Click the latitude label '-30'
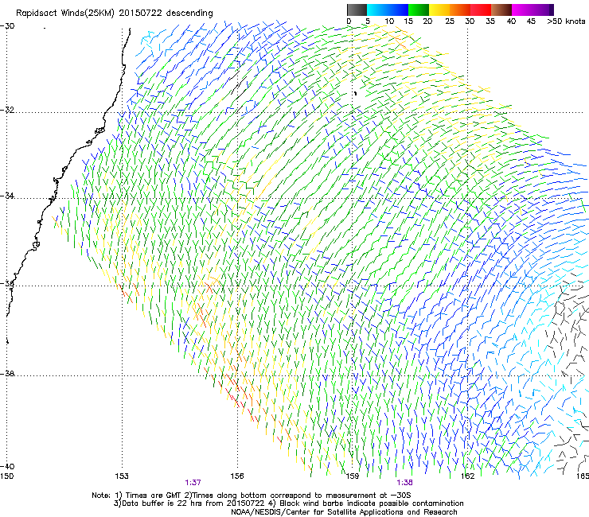 [x=7, y=26]
